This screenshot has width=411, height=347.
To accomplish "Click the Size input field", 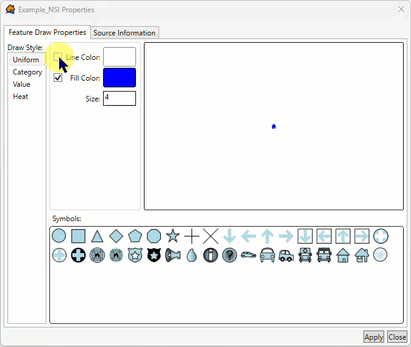I will [120, 98].
